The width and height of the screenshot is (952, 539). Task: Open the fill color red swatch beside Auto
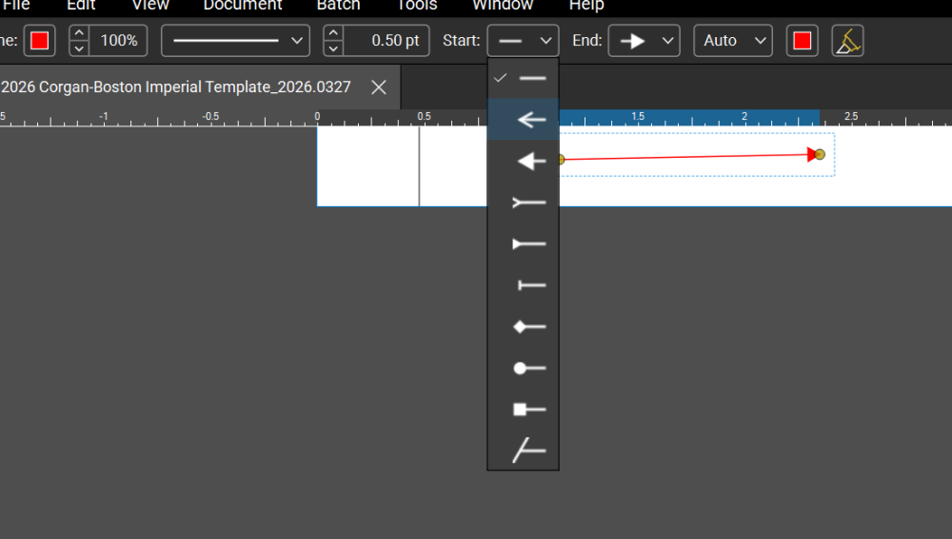pyautogui.click(x=802, y=41)
